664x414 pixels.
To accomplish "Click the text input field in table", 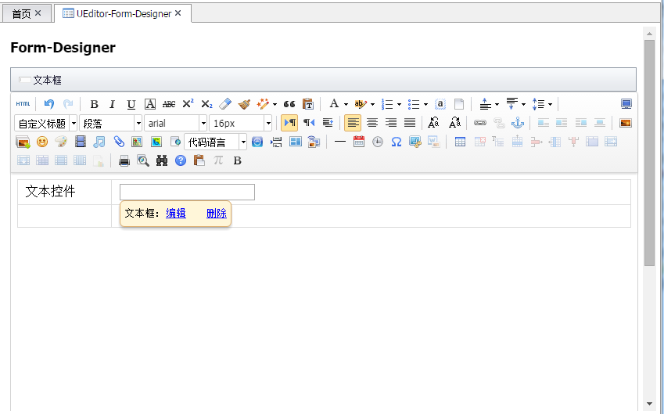I will click(x=187, y=192).
